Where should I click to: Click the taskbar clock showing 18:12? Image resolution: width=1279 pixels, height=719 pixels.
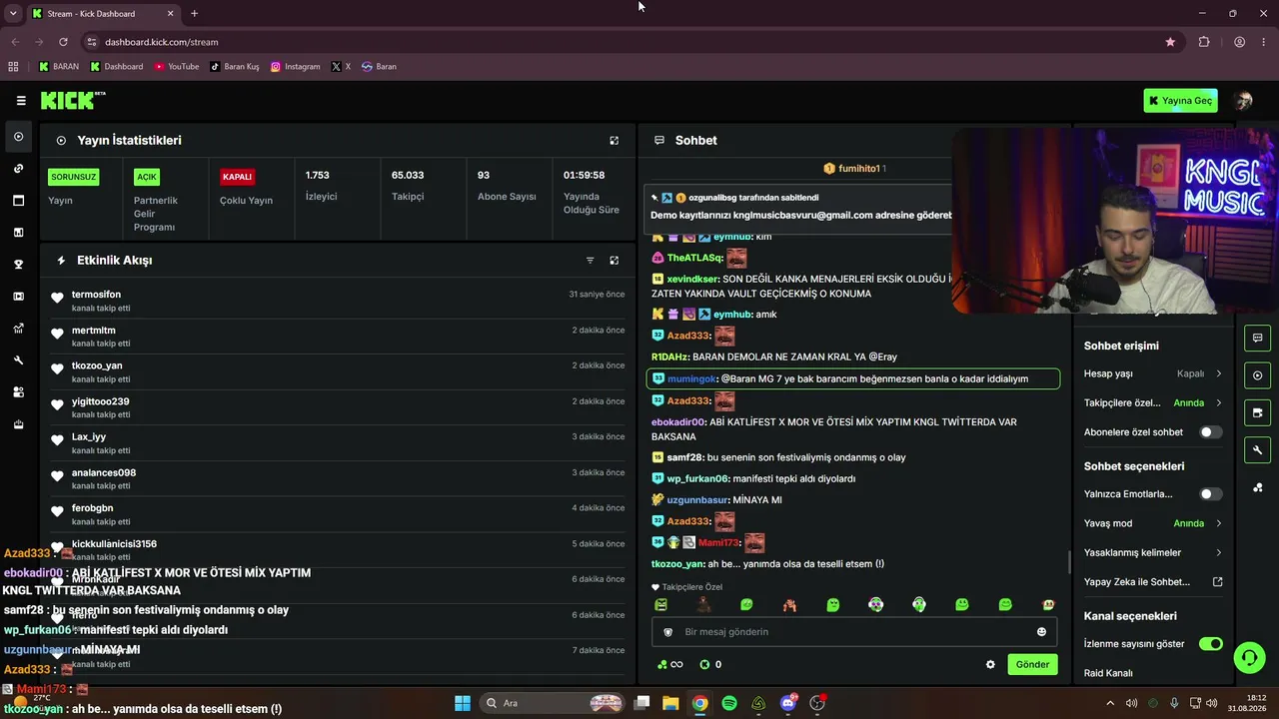(1248, 703)
